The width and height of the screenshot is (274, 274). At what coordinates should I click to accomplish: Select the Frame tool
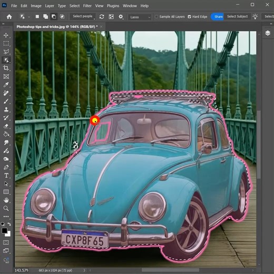[x=6, y=76]
